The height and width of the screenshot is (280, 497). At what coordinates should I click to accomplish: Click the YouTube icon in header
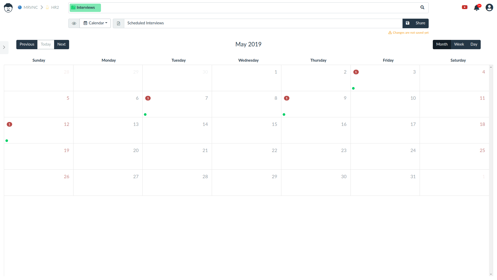click(x=465, y=7)
